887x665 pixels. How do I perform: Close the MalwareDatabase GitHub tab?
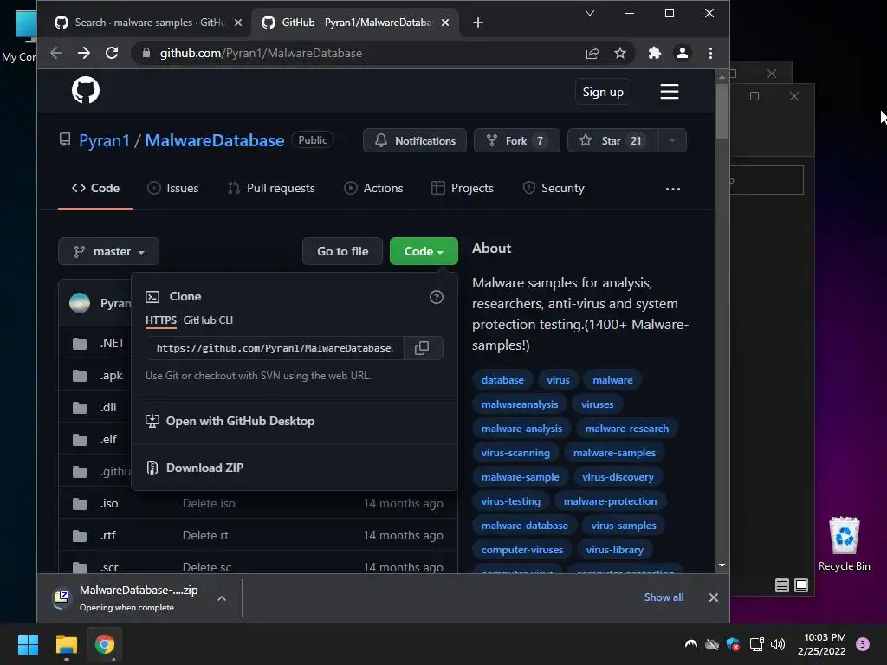[x=445, y=23]
